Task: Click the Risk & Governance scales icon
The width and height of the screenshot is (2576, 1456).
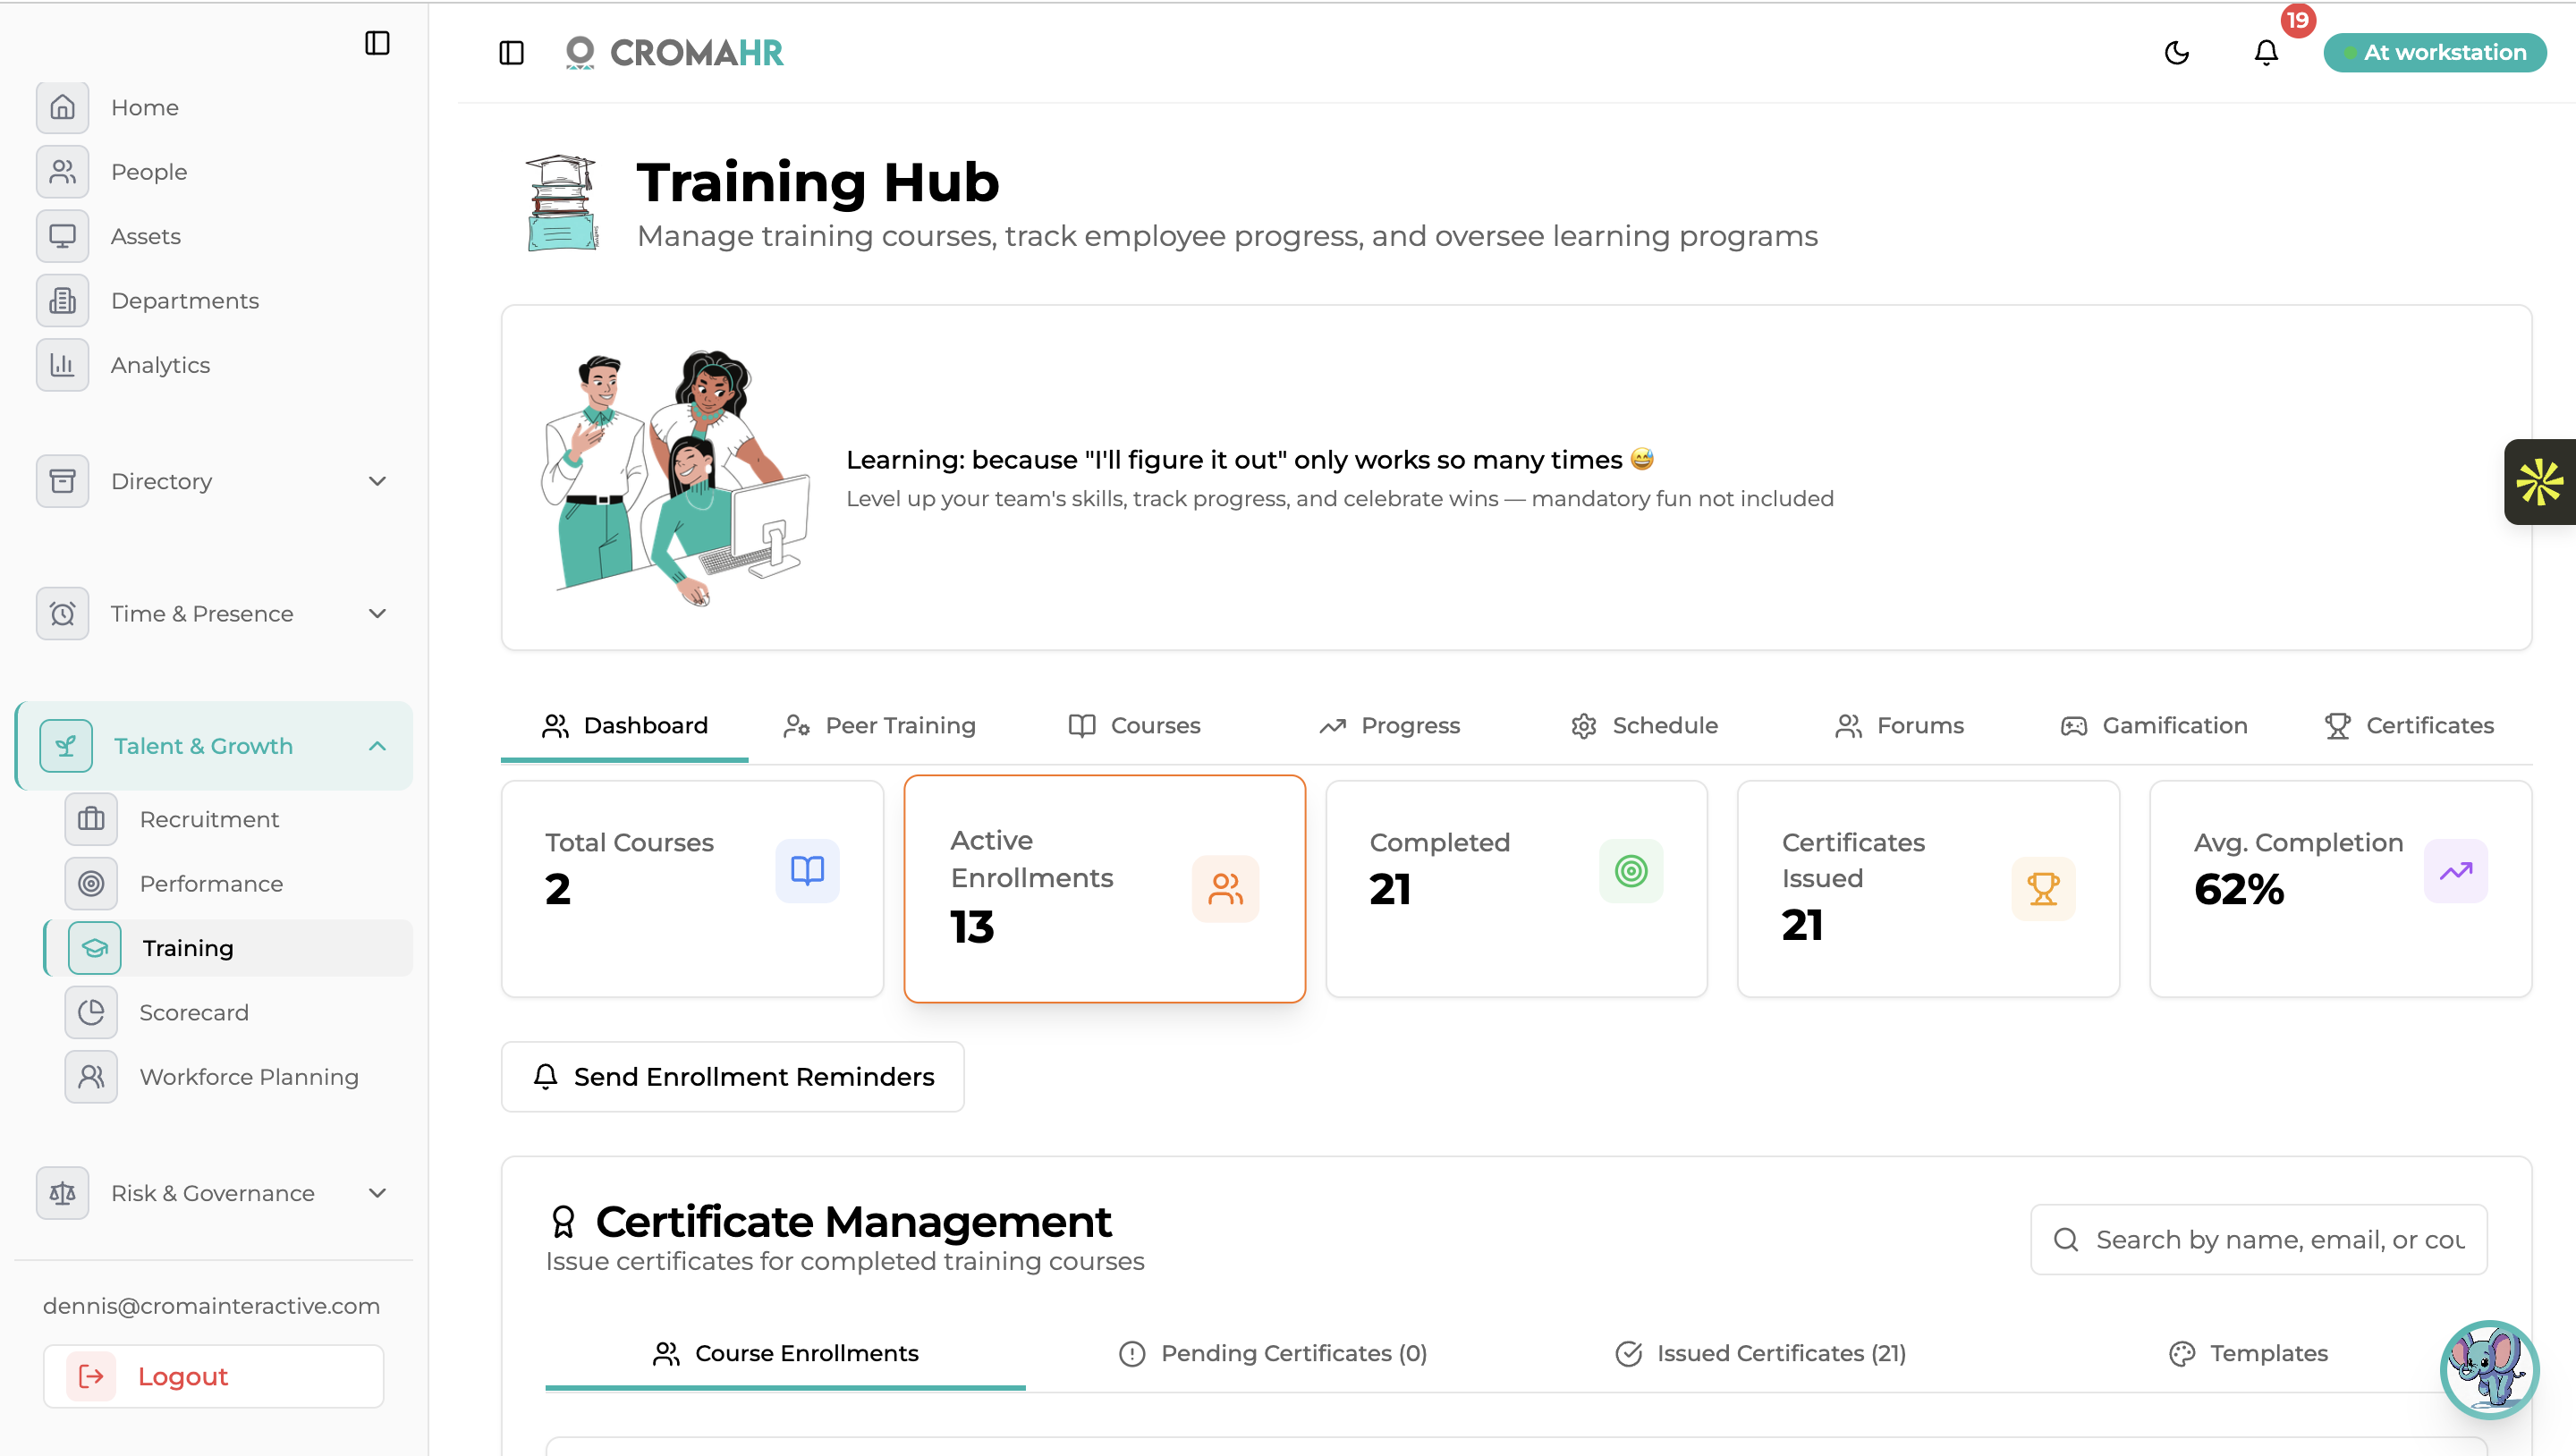Action: [x=62, y=1193]
